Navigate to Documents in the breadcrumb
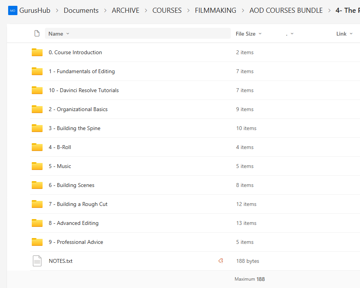The image size is (360, 288). point(81,10)
